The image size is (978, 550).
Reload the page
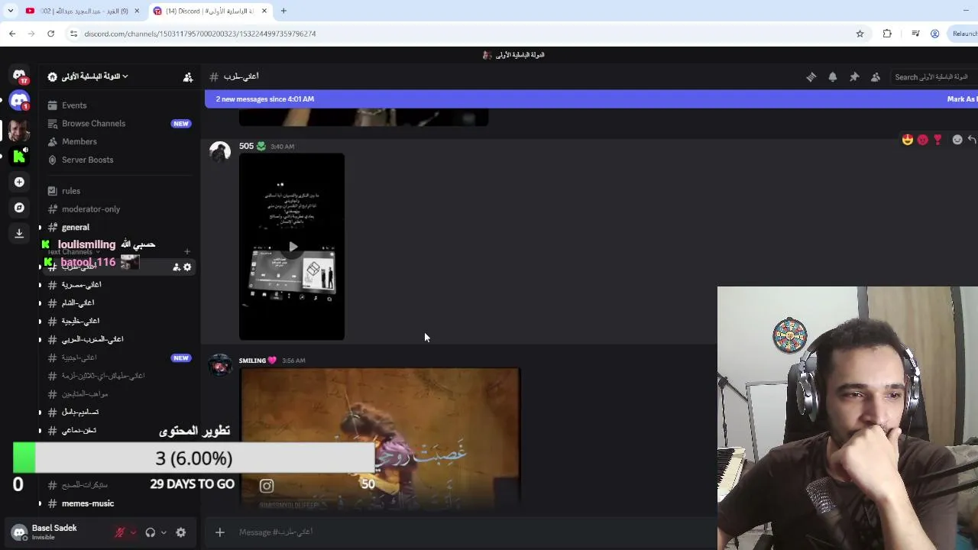coord(50,34)
